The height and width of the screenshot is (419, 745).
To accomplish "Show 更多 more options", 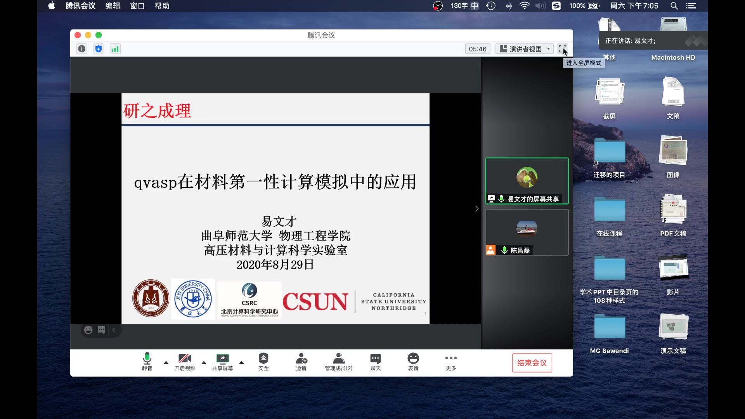I will [451, 362].
